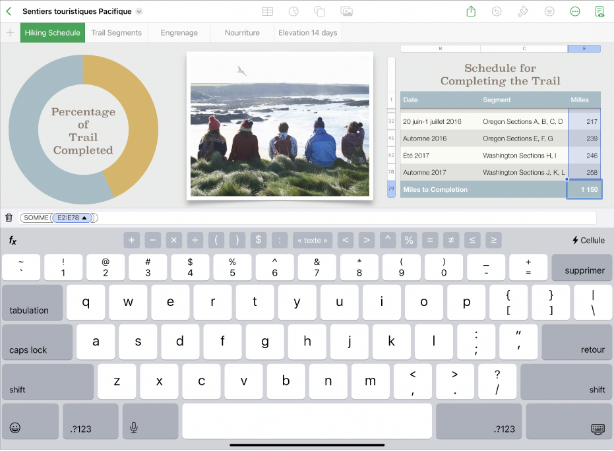This screenshot has height=451, width=614.
Task: Tap the supprimer key
Action: tap(582, 268)
